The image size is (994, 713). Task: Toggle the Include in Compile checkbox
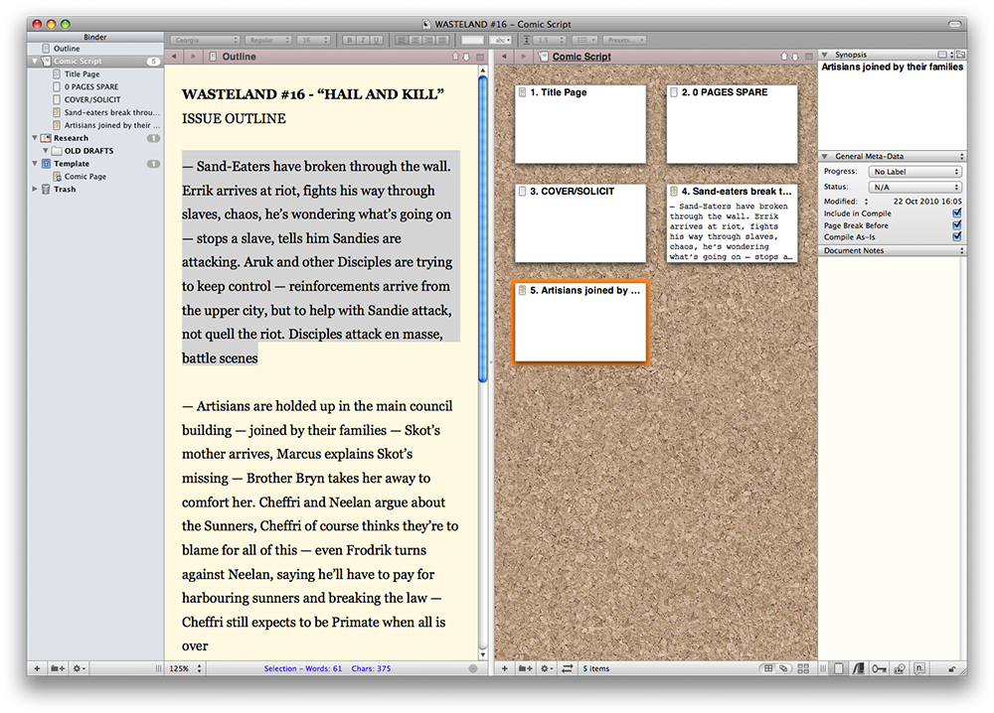pos(957,214)
